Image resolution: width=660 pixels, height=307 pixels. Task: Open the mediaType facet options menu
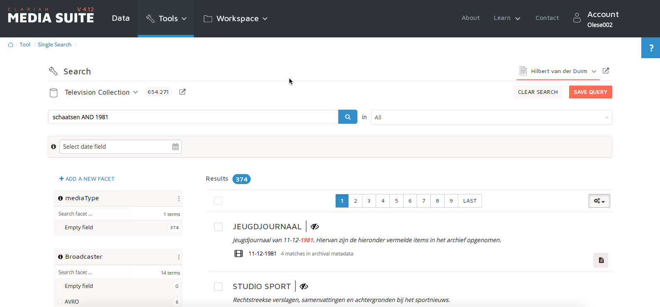click(179, 199)
